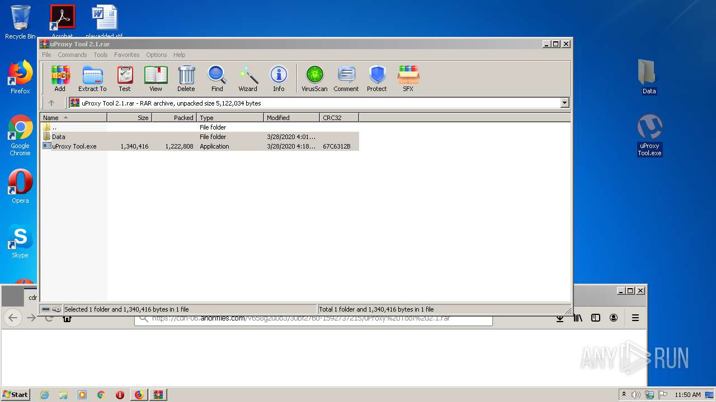716x402 pixels.
Task: Sort by the Type column header
Action: pos(230,118)
